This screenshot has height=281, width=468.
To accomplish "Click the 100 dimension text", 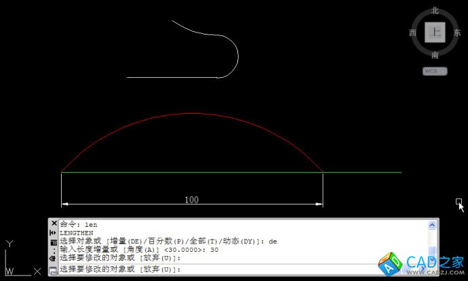I will [x=191, y=200].
